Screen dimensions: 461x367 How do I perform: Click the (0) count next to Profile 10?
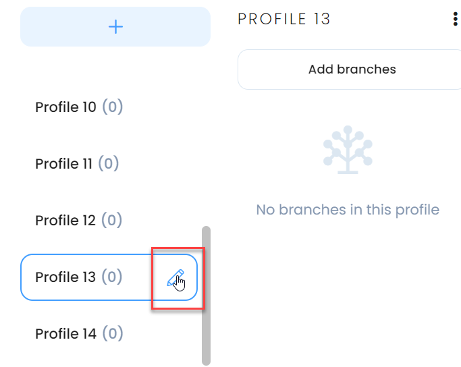coord(113,107)
